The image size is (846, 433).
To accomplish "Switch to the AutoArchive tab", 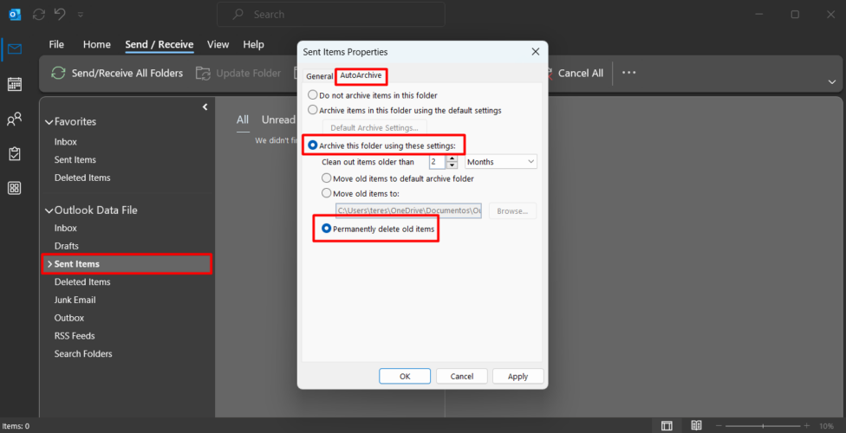I will pyautogui.click(x=361, y=76).
